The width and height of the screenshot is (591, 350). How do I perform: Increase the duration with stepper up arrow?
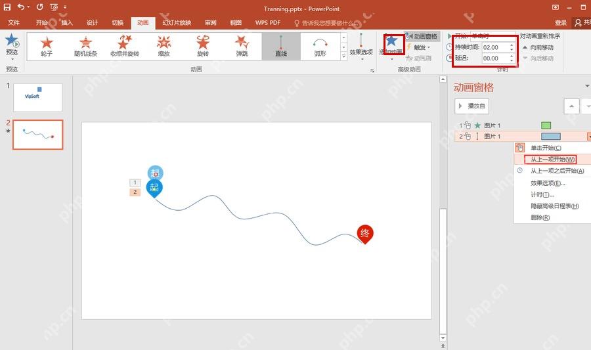(512, 45)
